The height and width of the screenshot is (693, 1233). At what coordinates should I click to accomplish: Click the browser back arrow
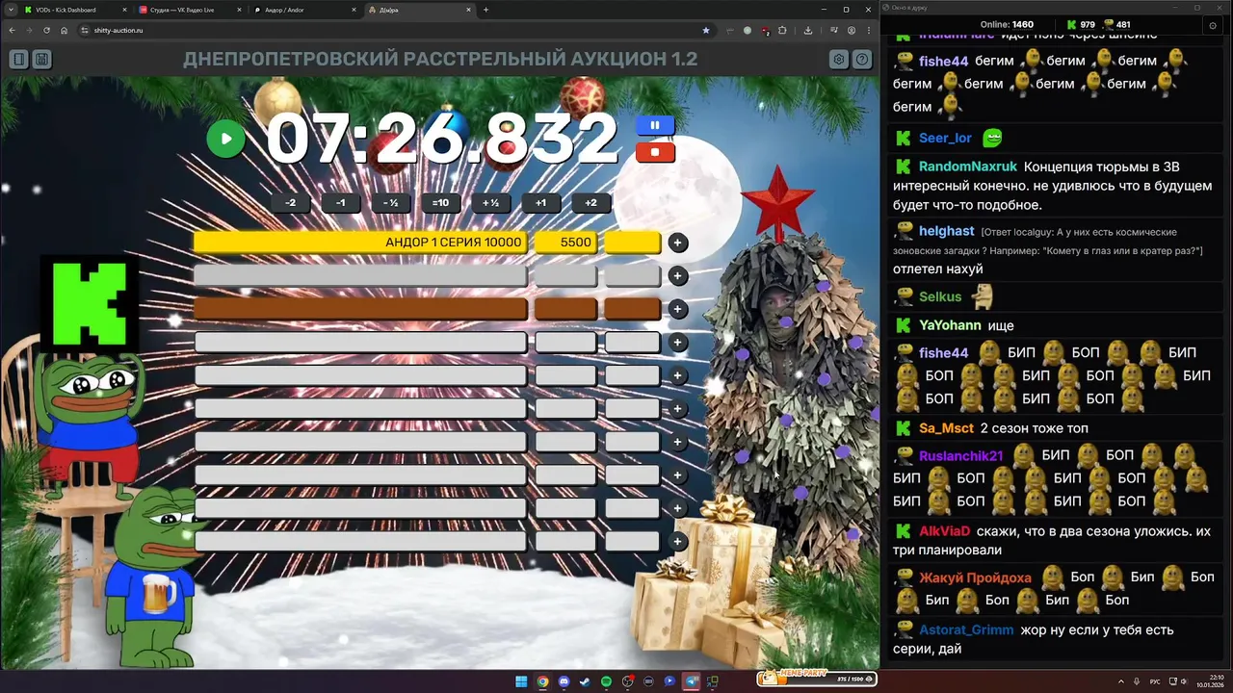13,30
